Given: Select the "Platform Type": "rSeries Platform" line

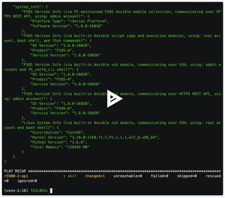Looking at the screenshot, I should pos(70,21).
